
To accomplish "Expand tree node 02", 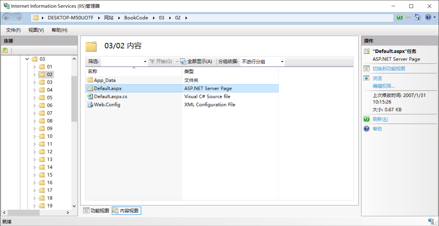I will (x=35, y=74).
